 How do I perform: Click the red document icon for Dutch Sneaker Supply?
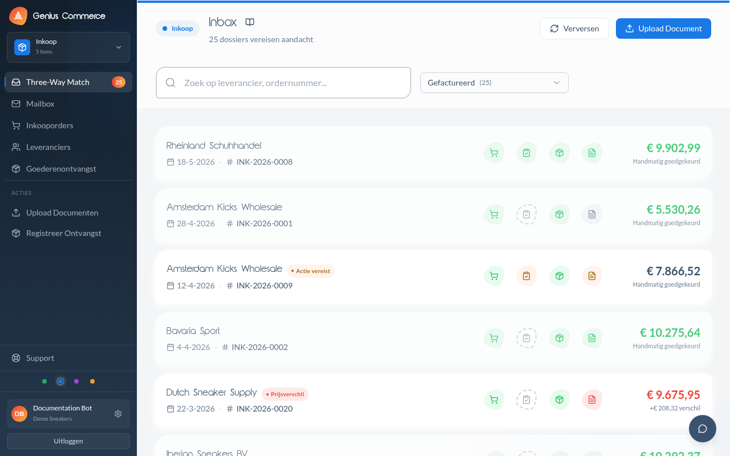tap(592, 400)
